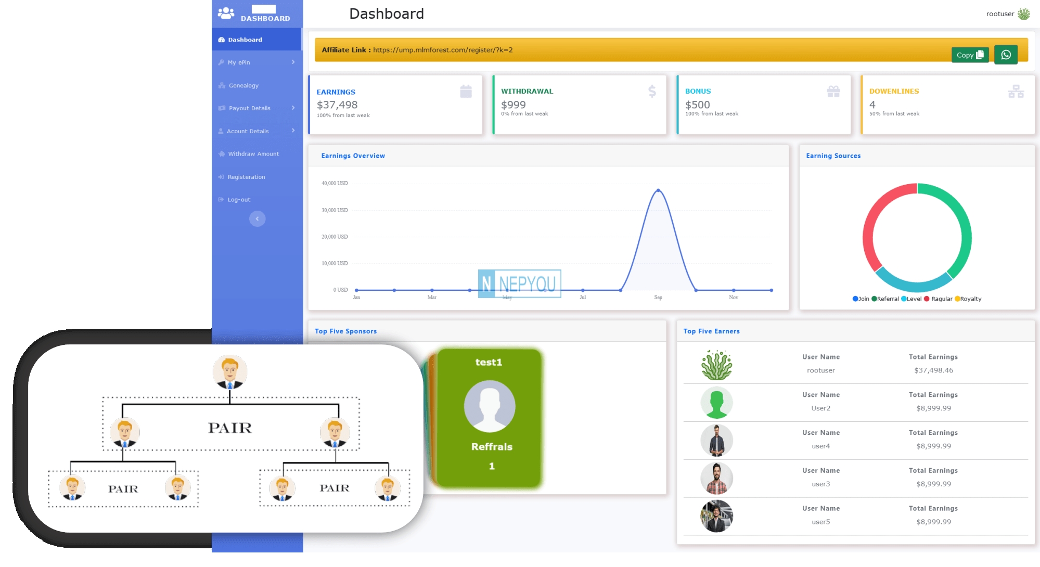1040x567 pixels.
Task: Click the rootuser avatar in top bar
Action: click(x=1023, y=14)
